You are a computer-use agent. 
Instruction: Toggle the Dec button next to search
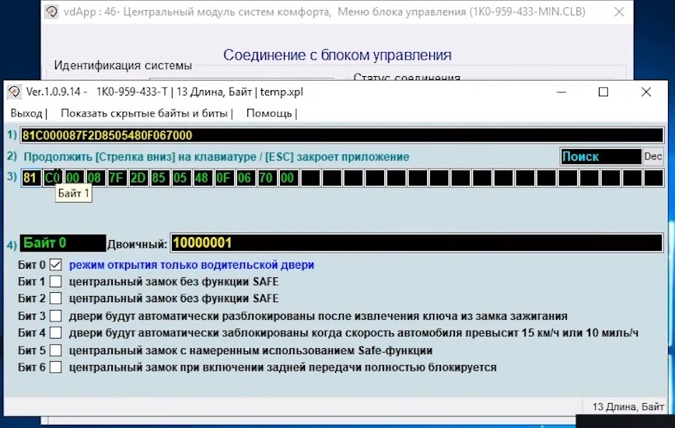[653, 157]
